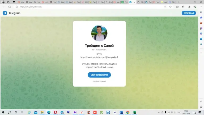Open Microsoft Excel on the taskbar

tap(134, 112)
